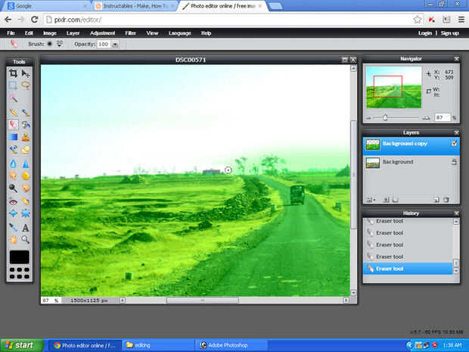Select the Paint bucket tool

(x=26, y=124)
